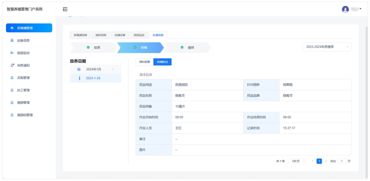The width and height of the screenshot is (370, 181).
Task: Click the 10毫升 dosage value
Action: pos(180,106)
